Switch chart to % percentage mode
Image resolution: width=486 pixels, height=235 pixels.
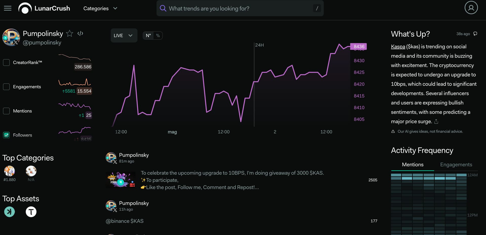(x=158, y=35)
